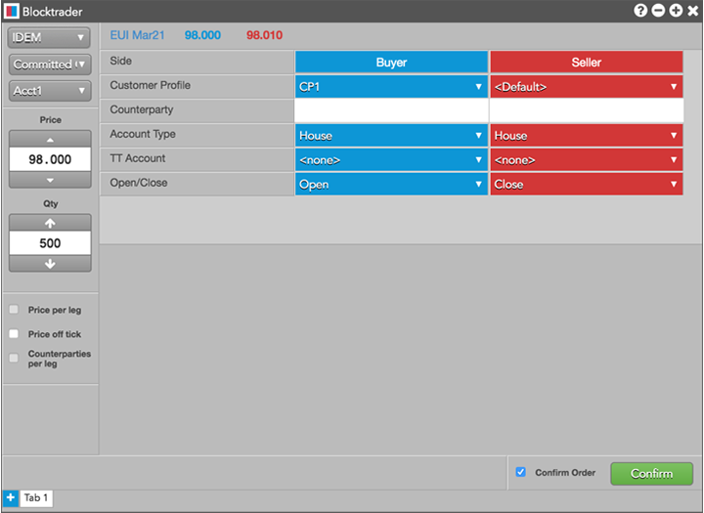Expand buyer Customer Profile CP1 dropdown
Screen dimensions: 704x513
pos(391,87)
